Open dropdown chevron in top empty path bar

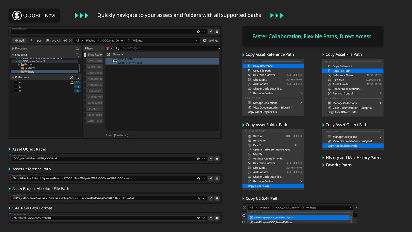click(x=204, y=32)
